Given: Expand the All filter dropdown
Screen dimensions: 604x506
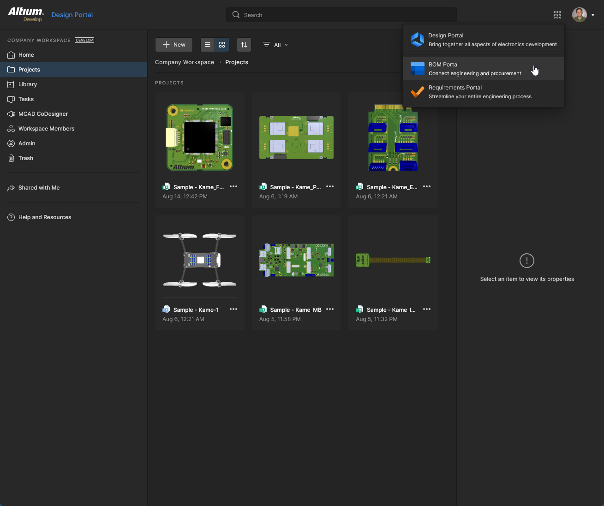Looking at the screenshot, I should click(276, 45).
